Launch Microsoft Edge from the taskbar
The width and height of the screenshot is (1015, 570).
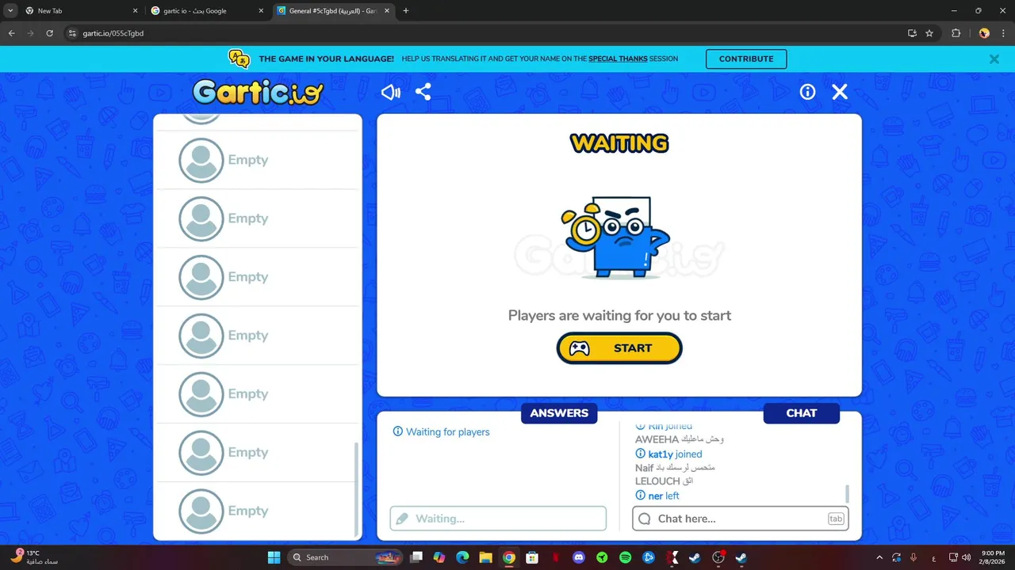(462, 557)
